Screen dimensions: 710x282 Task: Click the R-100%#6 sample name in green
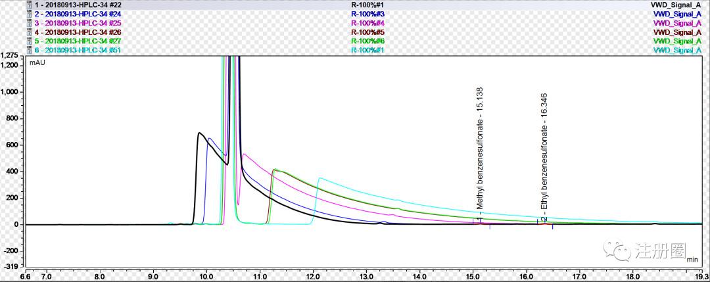tap(368, 41)
